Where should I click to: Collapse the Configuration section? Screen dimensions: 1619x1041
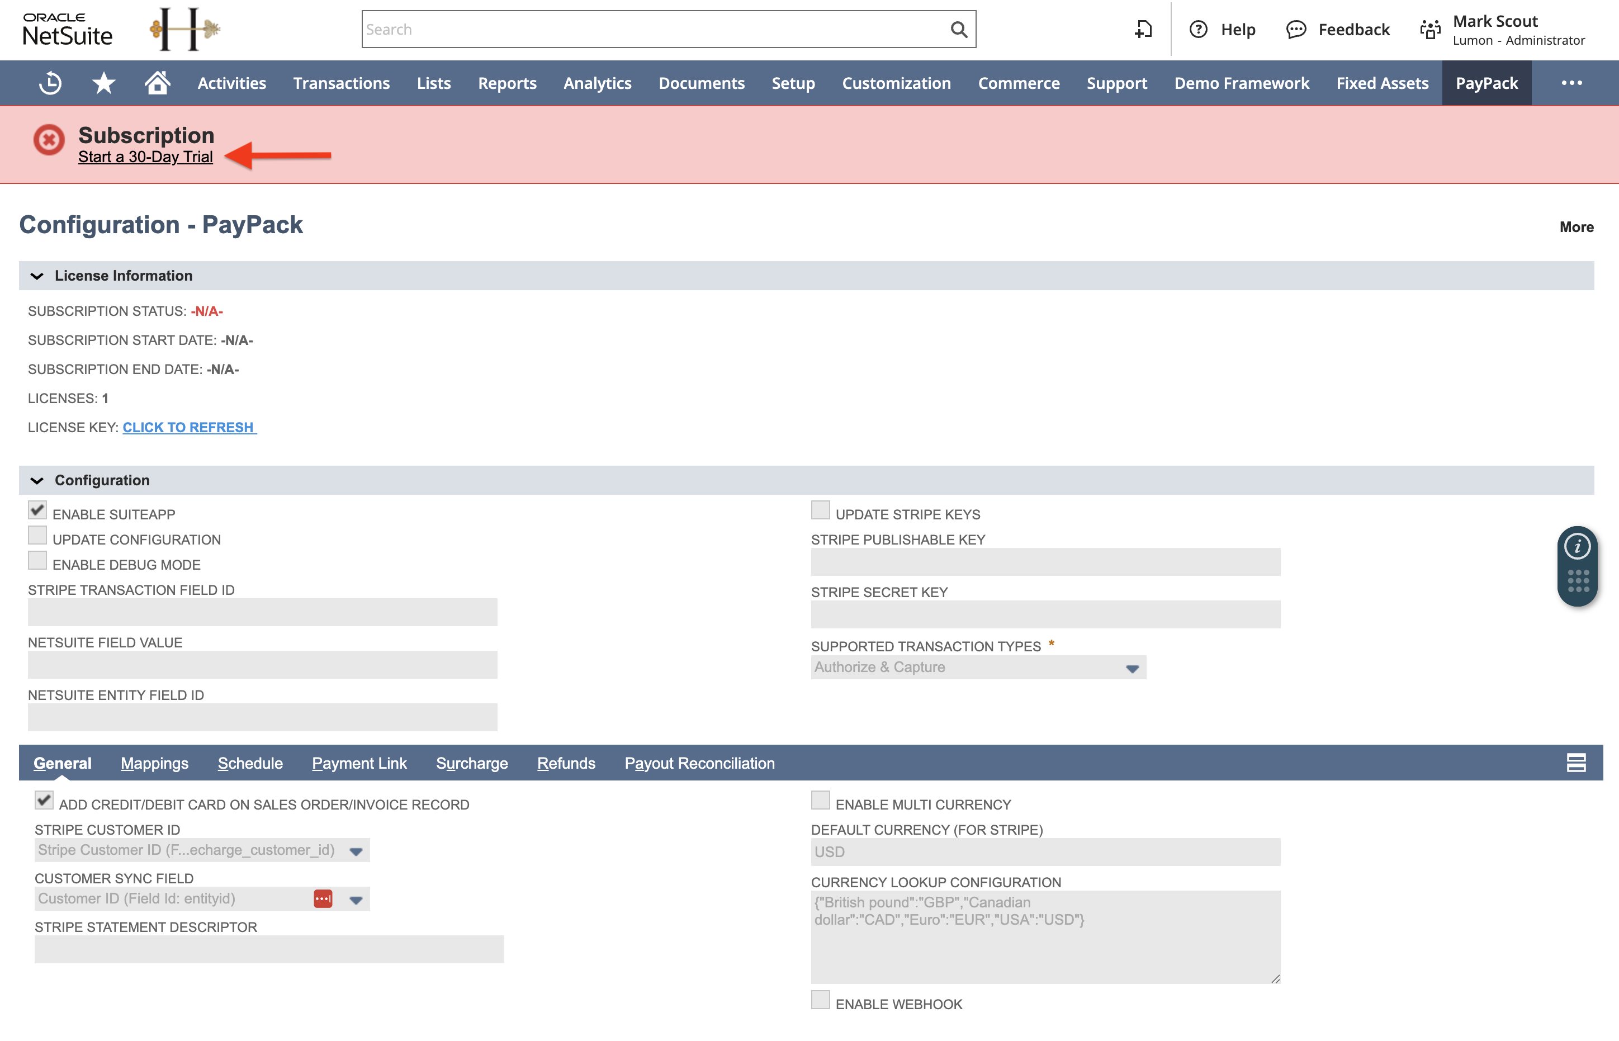click(x=36, y=481)
